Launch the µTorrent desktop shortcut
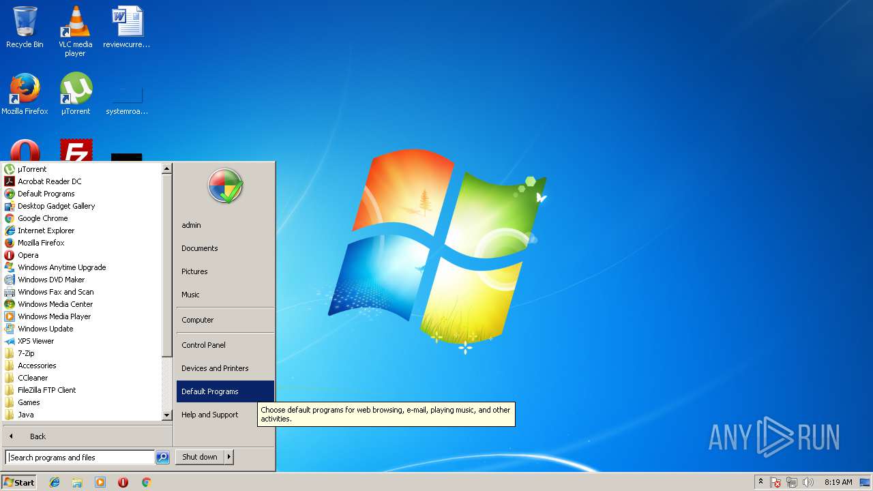The height and width of the screenshot is (491, 873). pos(75,94)
